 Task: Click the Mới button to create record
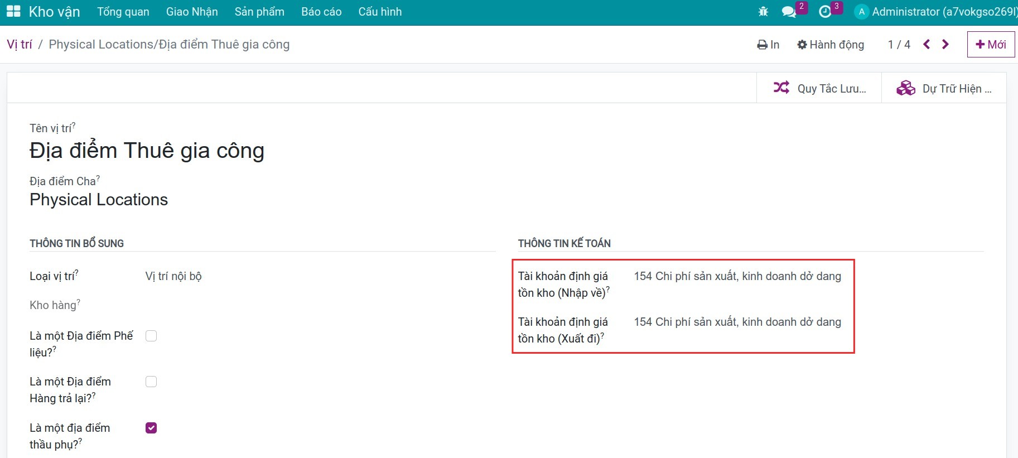point(991,44)
